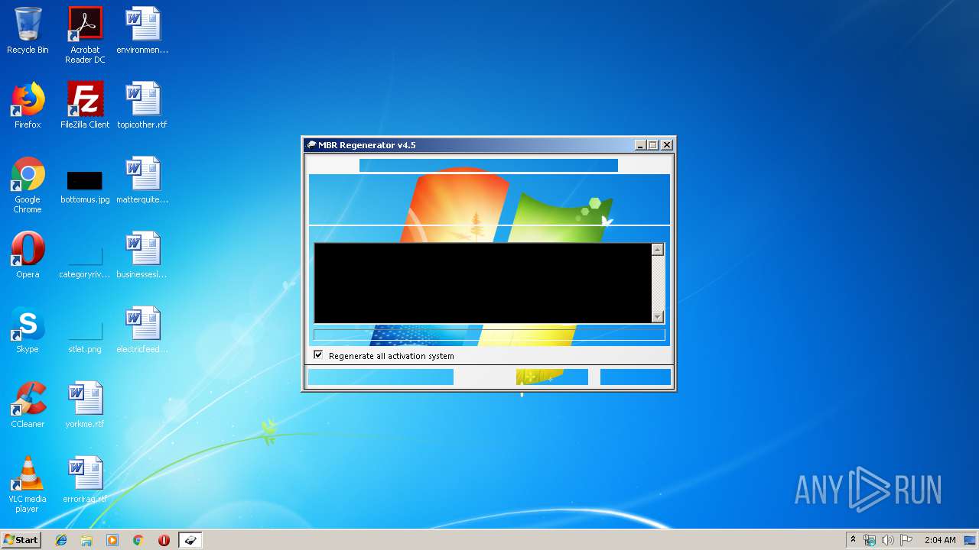Image resolution: width=979 pixels, height=550 pixels.
Task: Select the bottomus.jpg image file
Action: (85, 187)
